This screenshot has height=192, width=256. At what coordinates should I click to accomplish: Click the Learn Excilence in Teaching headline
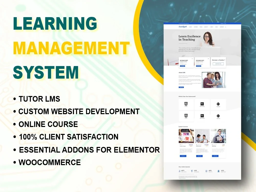[189, 38]
